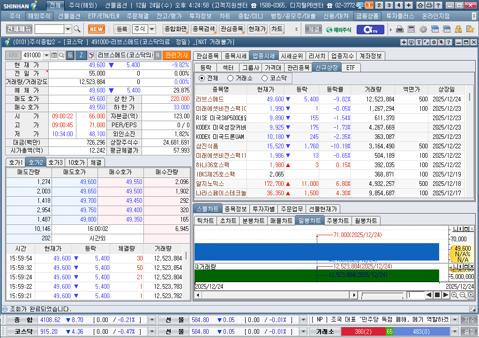479x338 pixels.
Task: Toggle the small 거래량 indicator box in chart
Action: click(197, 267)
